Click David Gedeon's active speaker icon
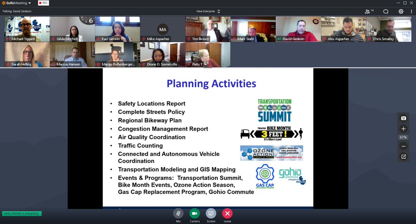 click(279, 39)
